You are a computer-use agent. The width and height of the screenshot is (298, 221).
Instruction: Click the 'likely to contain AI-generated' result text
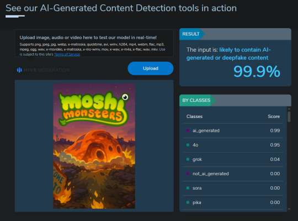point(228,53)
